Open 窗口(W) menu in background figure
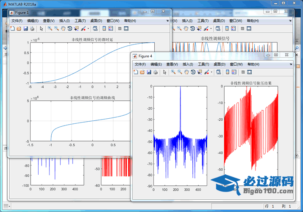The width and height of the screenshot is (303, 212). (x=236, y=21)
